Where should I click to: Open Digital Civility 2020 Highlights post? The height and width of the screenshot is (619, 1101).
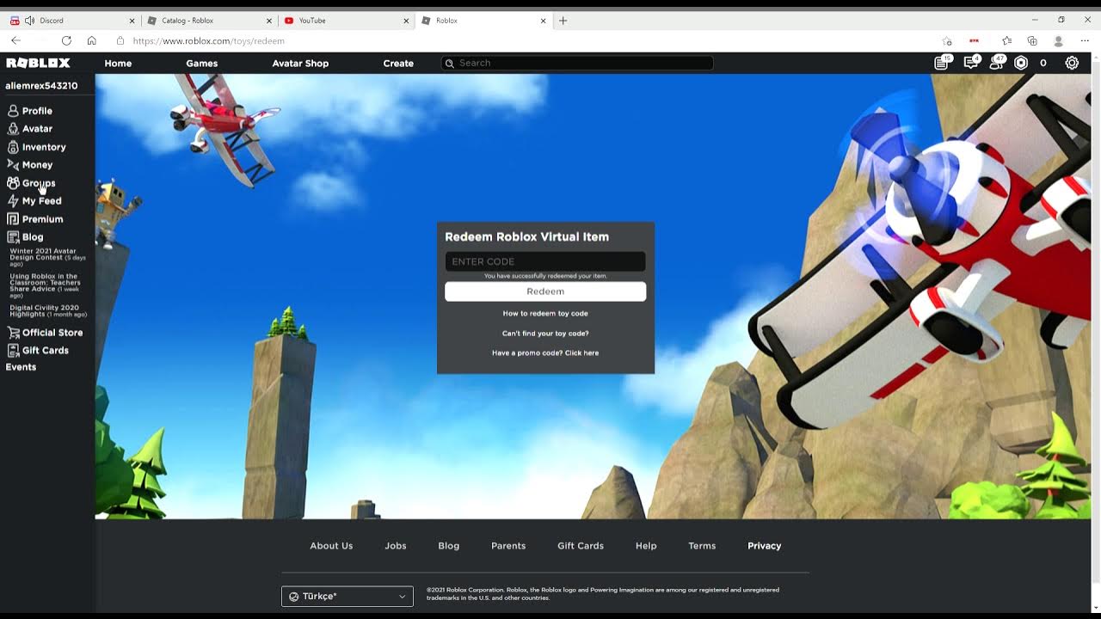click(48, 311)
